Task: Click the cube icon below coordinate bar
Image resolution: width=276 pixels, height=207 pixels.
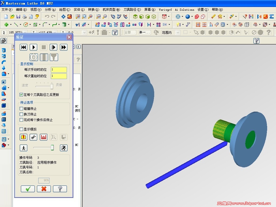Action: (4, 41)
